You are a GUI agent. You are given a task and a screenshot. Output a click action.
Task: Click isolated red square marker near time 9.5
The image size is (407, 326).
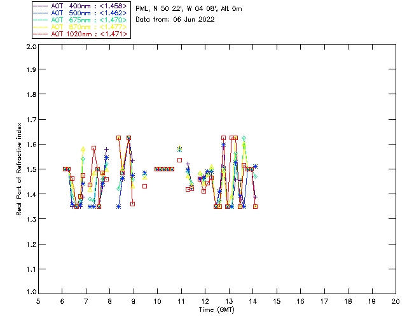tap(145, 187)
